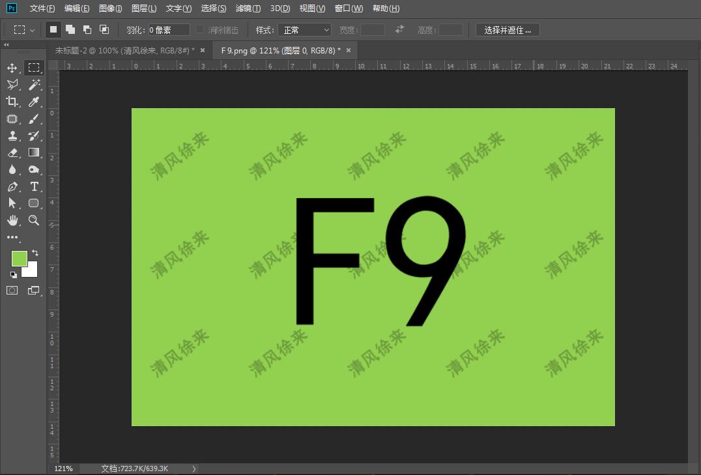Switch to the 未标题-2 document tab
The image size is (701, 475).
tap(124, 51)
